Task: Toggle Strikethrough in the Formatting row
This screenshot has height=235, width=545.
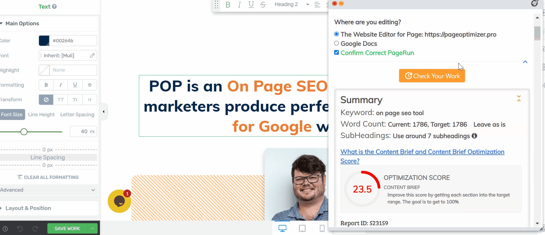Action: [x=90, y=85]
